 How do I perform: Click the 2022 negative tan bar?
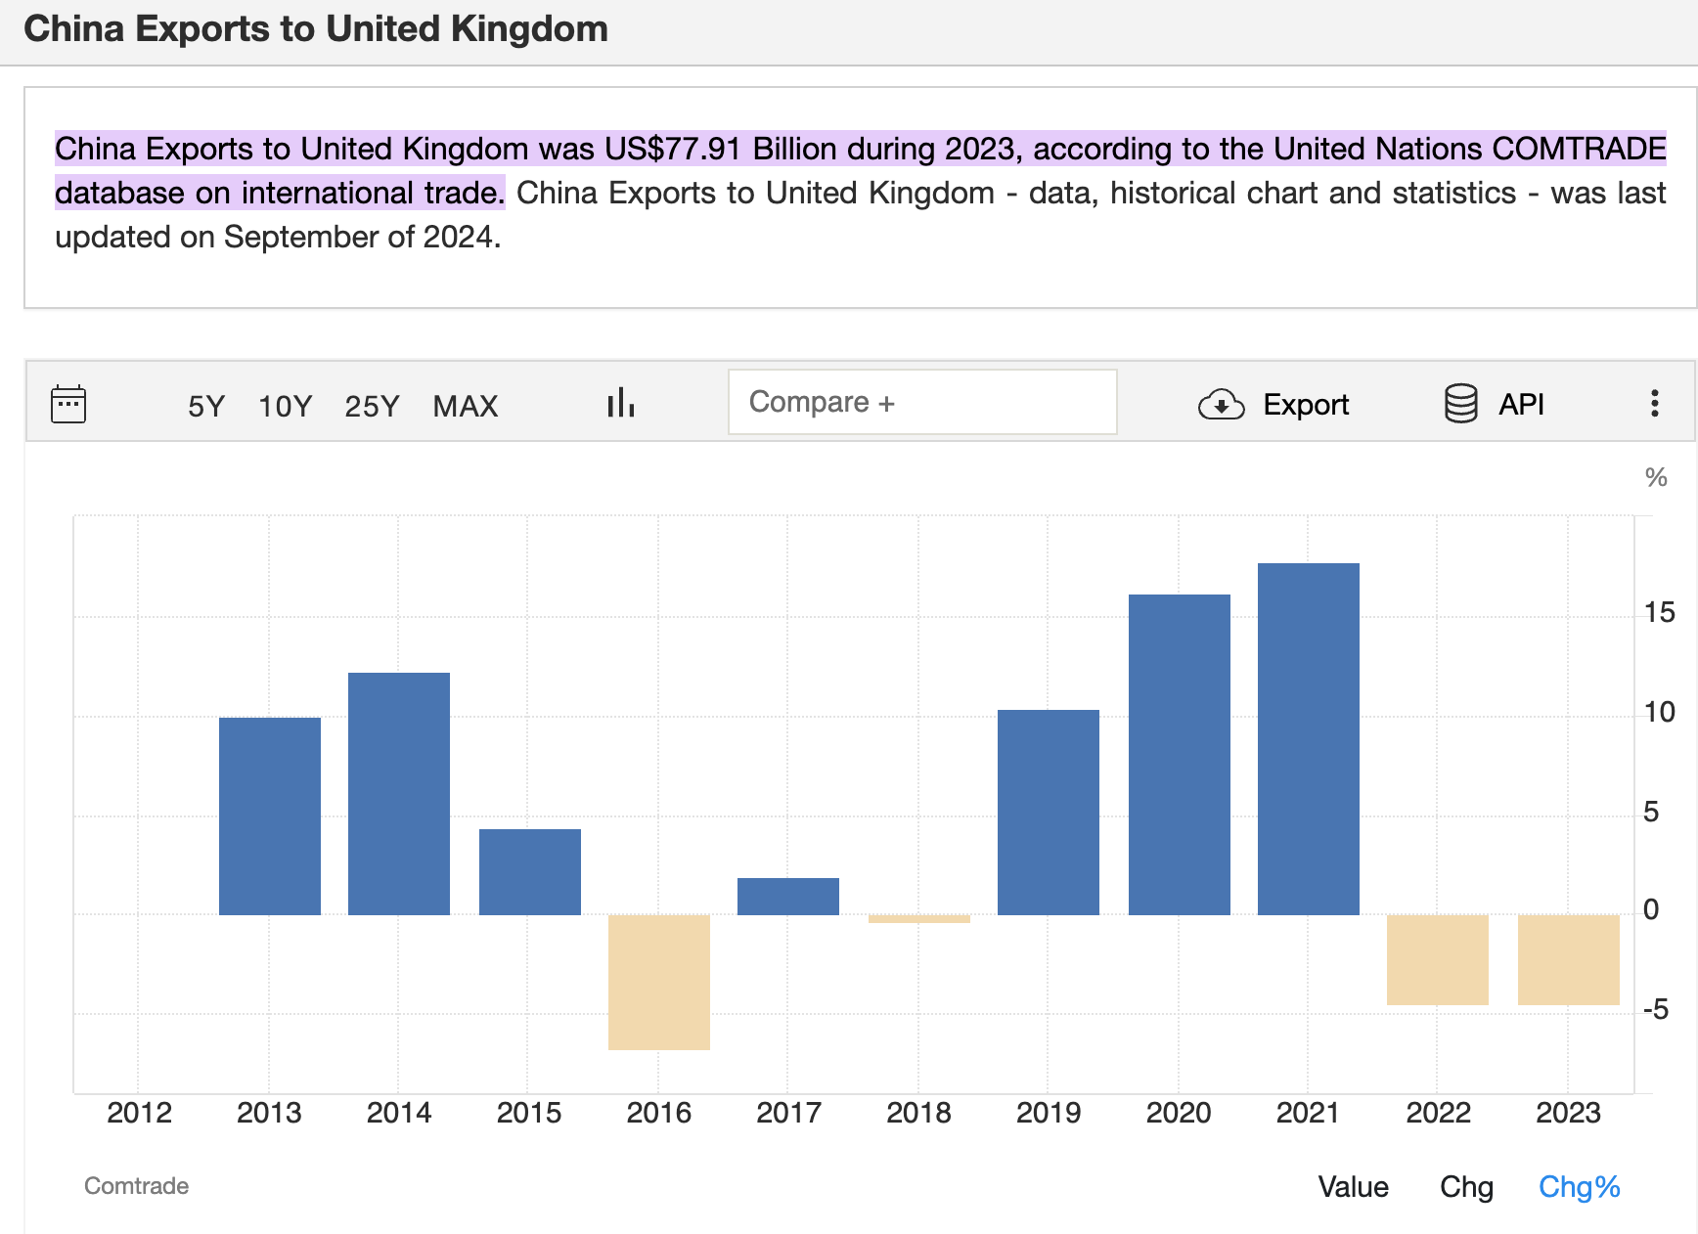[1438, 960]
